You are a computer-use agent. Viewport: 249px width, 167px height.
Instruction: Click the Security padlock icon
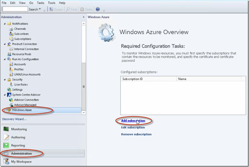point(9,79)
